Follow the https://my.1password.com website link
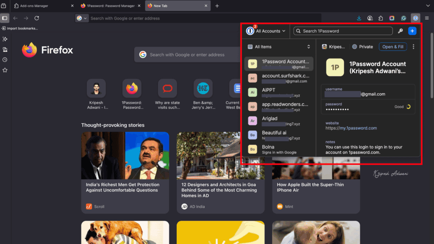This screenshot has width=434, height=244. point(351,128)
